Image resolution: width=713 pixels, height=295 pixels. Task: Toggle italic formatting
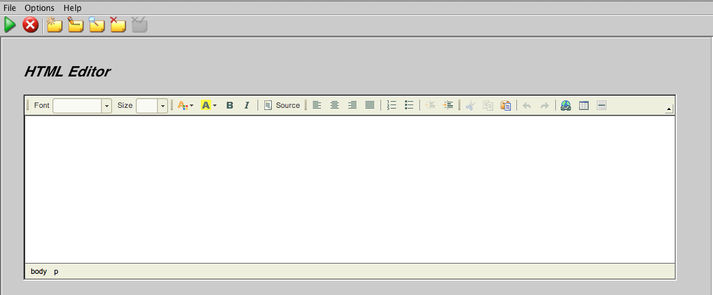tap(247, 105)
